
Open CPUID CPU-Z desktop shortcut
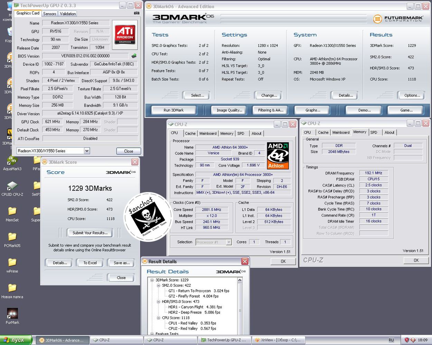[x=12, y=189]
